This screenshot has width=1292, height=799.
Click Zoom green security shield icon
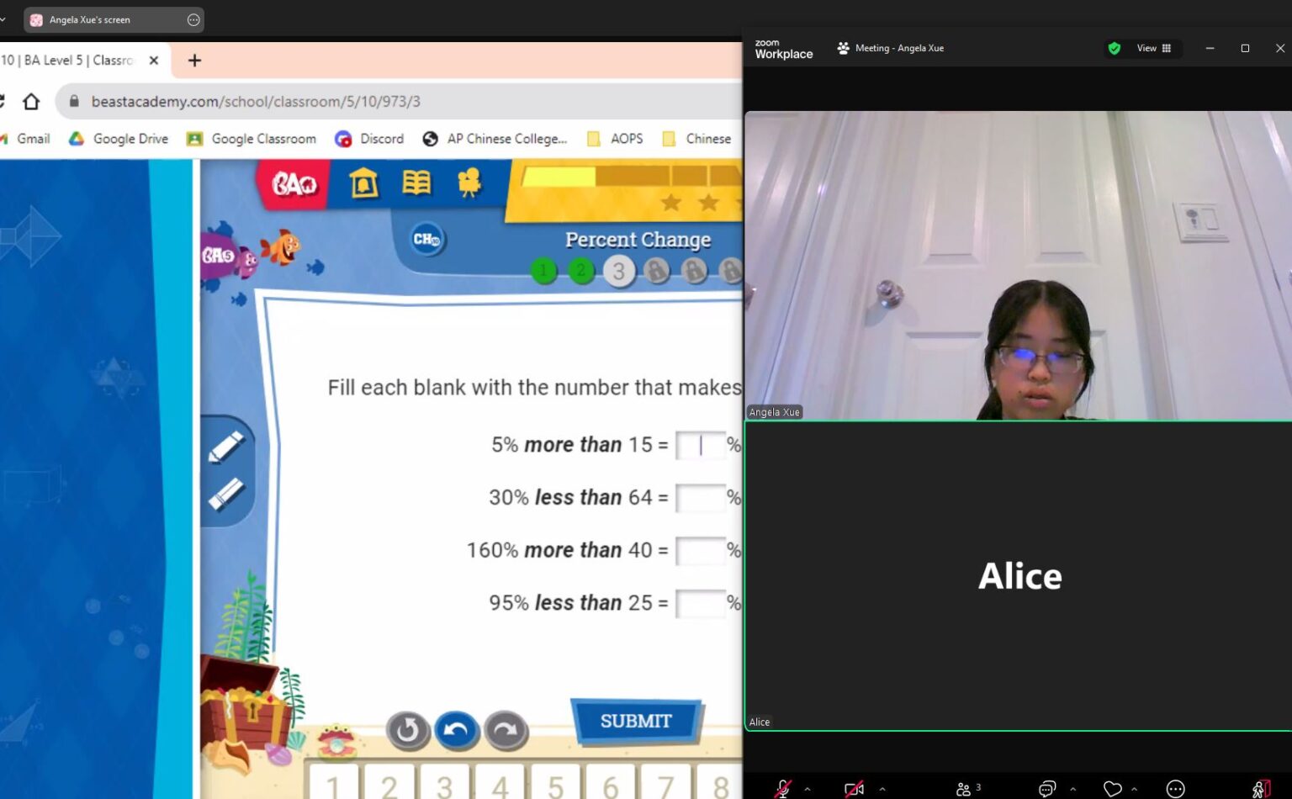click(x=1115, y=49)
